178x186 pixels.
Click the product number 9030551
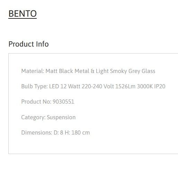[63, 102]
